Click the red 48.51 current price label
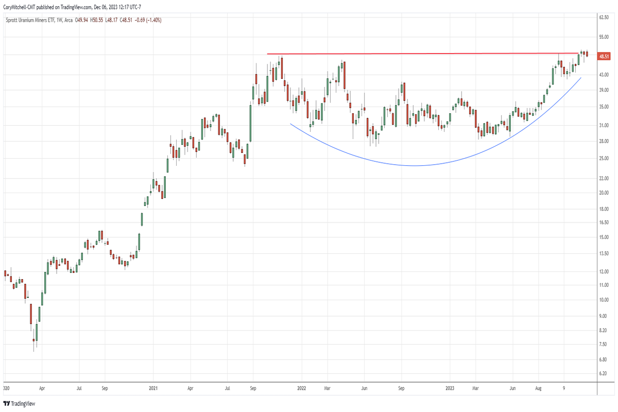The width and height of the screenshot is (618, 412). click(x=604, y=57)
